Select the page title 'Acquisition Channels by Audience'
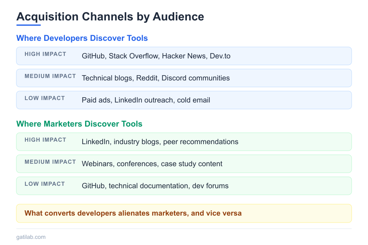 110,17
